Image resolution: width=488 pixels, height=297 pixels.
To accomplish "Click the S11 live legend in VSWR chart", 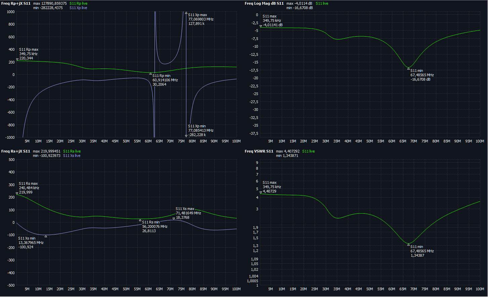I will coord(308,151).
